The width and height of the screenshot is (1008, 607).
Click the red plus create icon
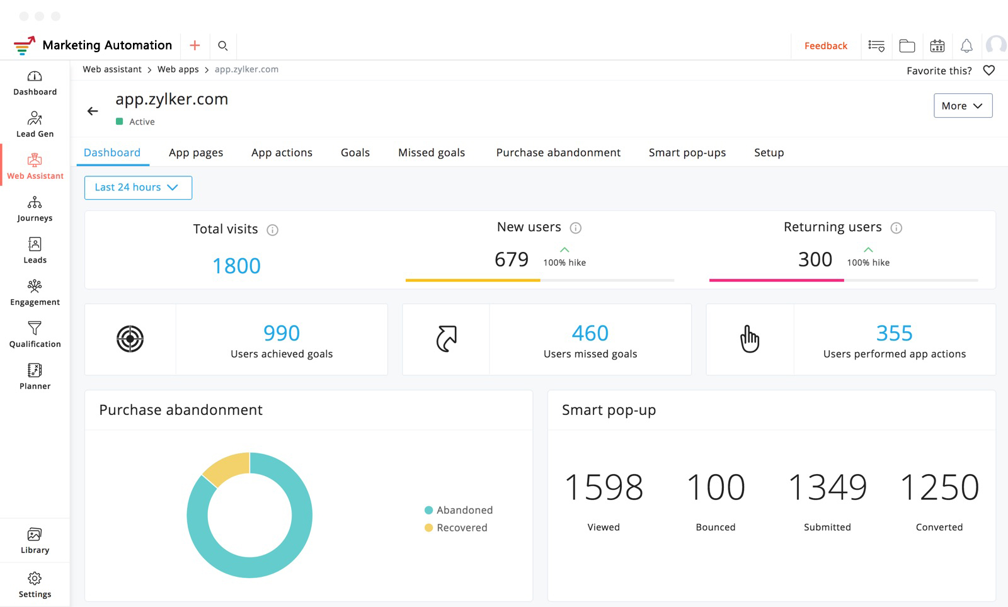[x=195, y=45]
